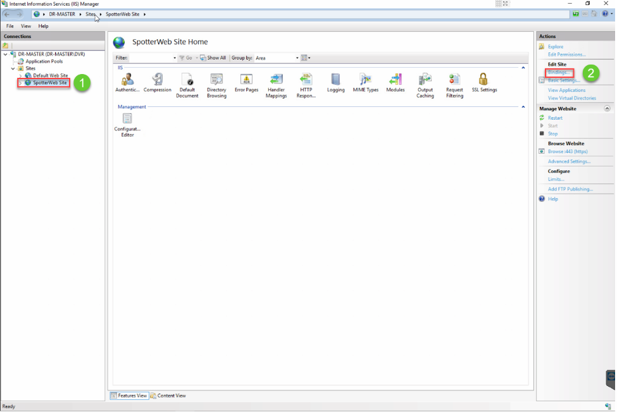Restart the website from the Actions pane
617x412 pixels.
coord(554,118)
